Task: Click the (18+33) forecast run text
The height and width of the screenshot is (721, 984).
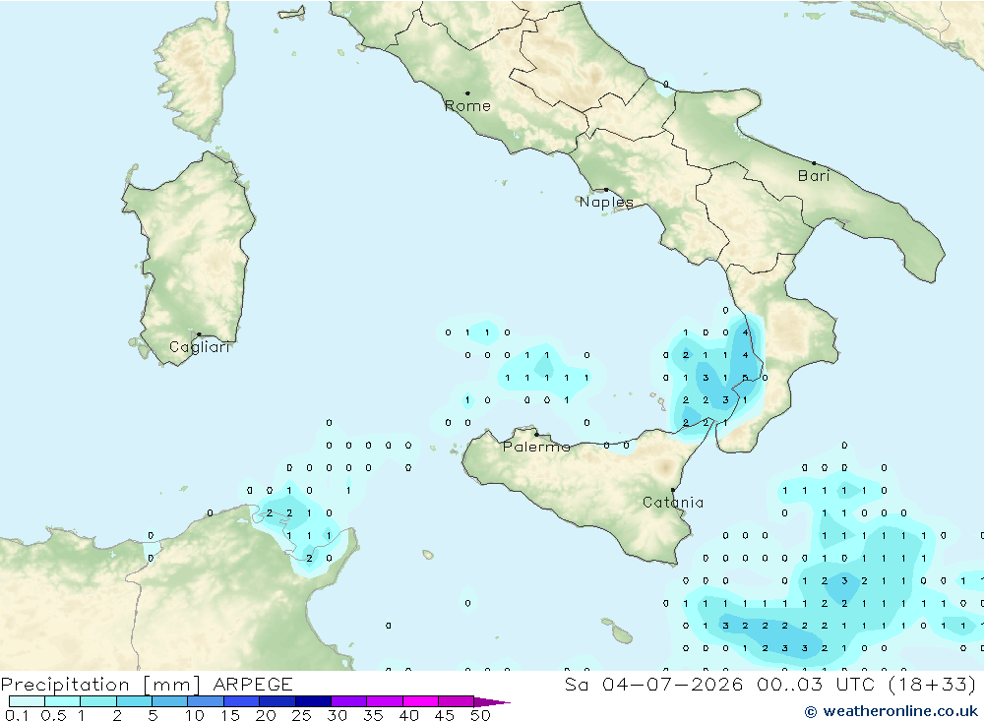Action: [x=933, y=684]
